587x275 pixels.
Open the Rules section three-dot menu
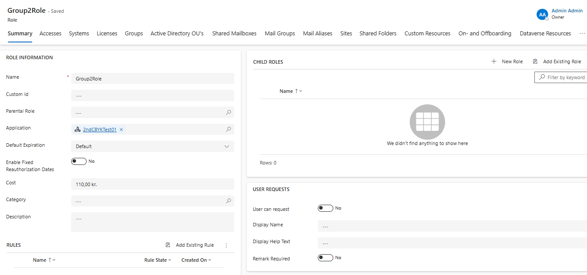pyautogui.click(x=226, y=245)
